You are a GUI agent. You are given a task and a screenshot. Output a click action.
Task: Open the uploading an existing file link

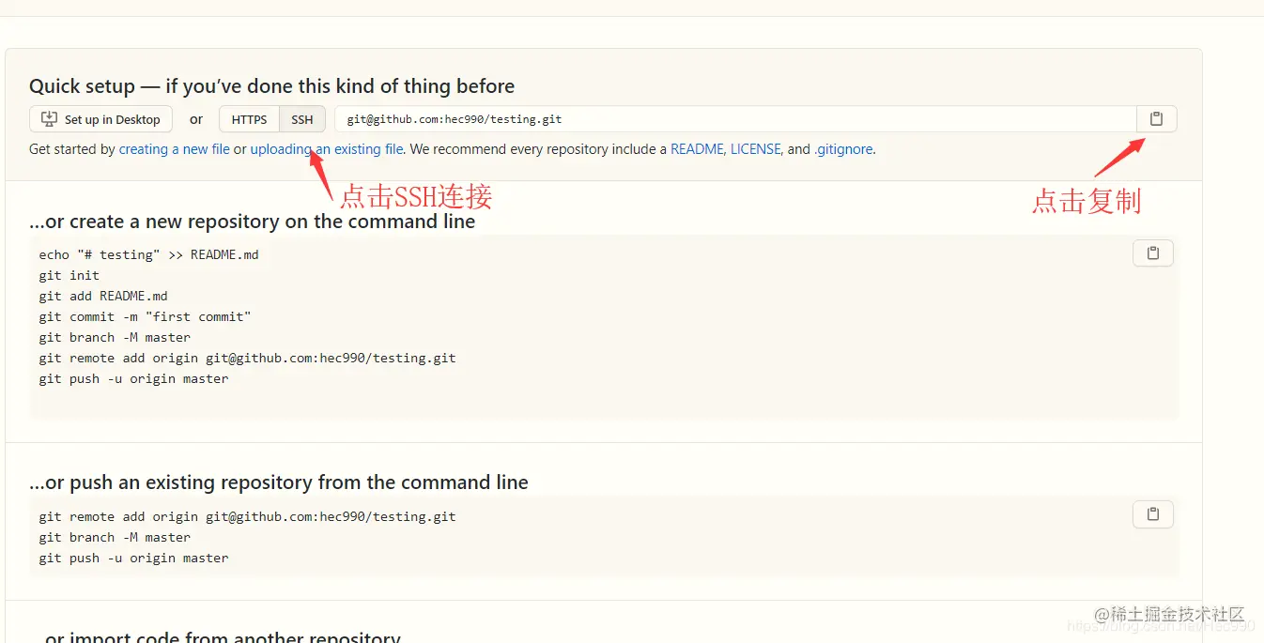tap(327, 149)
